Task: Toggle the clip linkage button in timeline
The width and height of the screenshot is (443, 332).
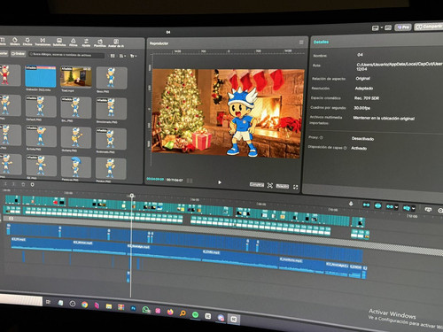Action: 390,206
